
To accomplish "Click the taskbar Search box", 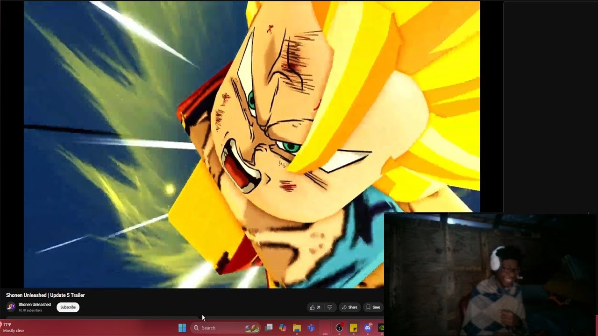I will 226,328.
